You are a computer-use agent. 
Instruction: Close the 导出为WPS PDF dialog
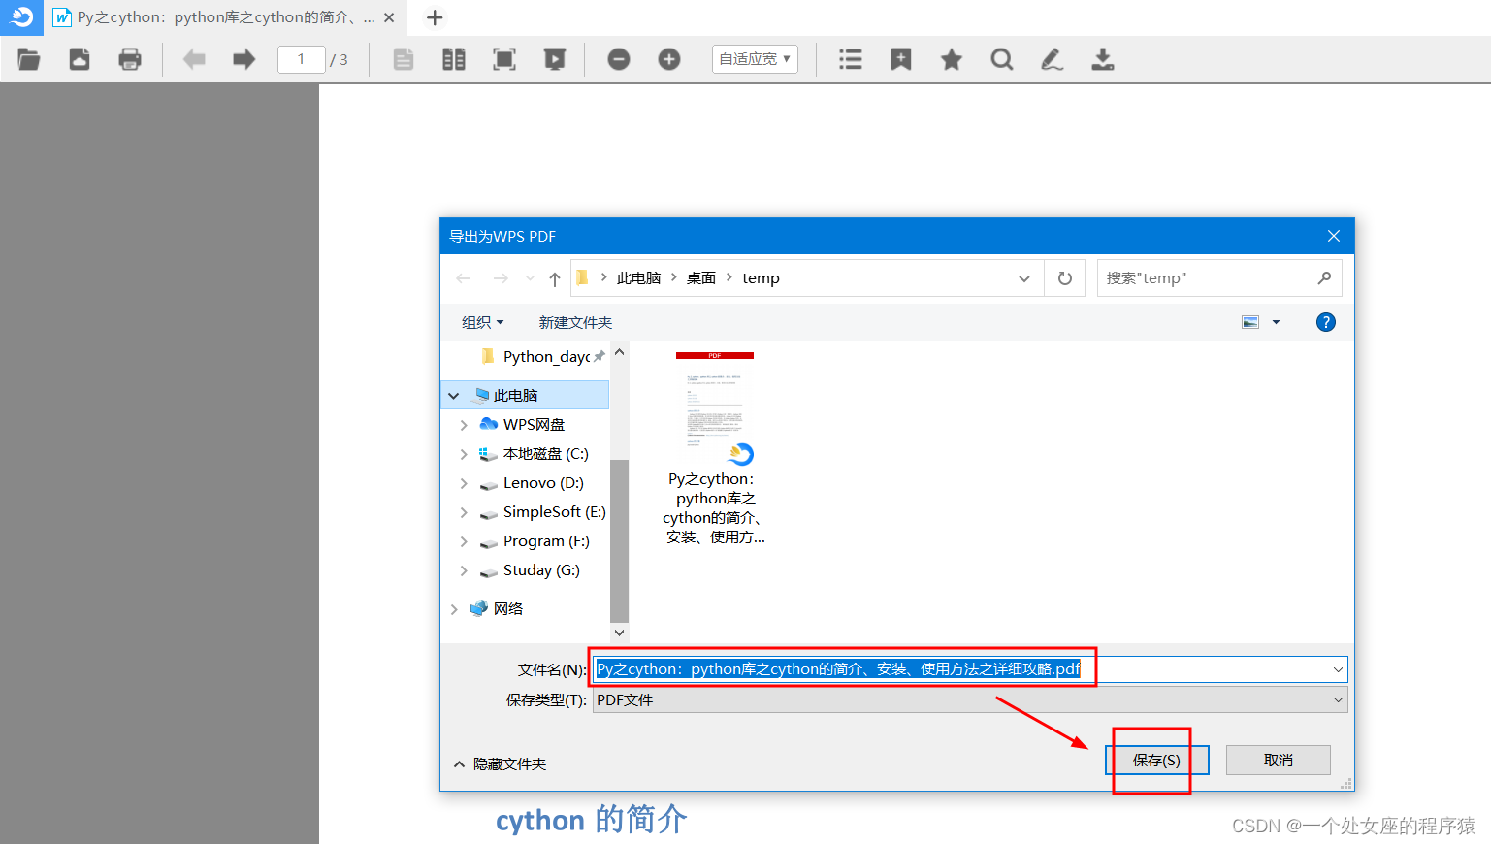pos(1334,236)
